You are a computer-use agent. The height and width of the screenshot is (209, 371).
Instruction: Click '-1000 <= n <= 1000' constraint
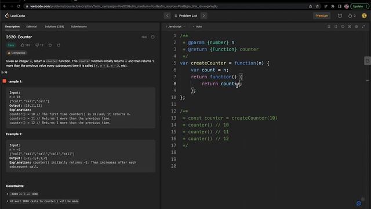24,194
